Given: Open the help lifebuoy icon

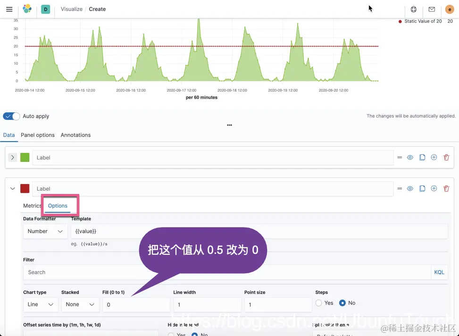Looking at the screenshot, I should 413,9.
